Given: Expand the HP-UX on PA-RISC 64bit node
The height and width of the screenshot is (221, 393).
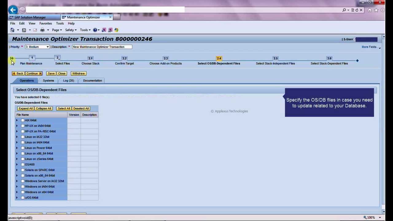Looking at the screenshot, I should (x=17, y=131).
